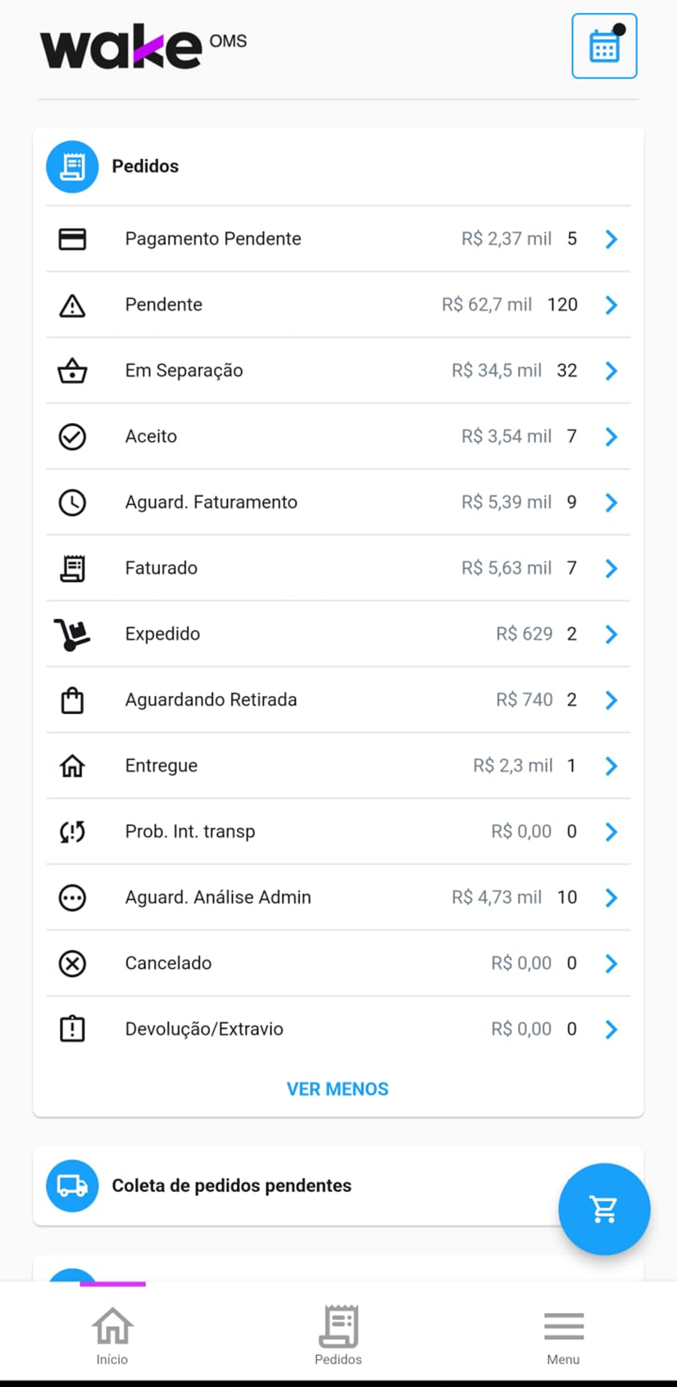The height and width of the screenshot is (1387, 677).
Task: Open the Menu hamburger tab
Action: [564, 1335]
